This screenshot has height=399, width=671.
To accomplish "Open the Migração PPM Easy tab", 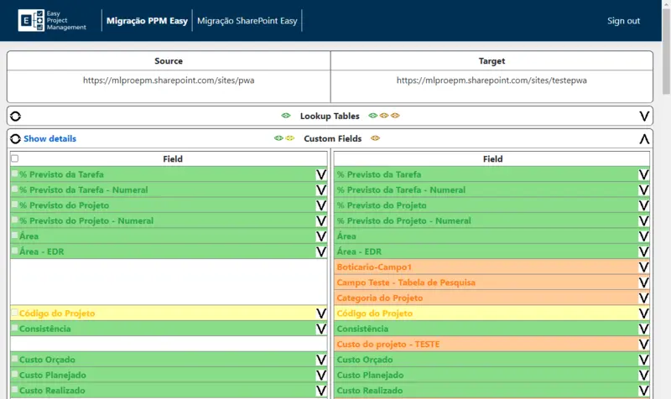I will 148,20.
